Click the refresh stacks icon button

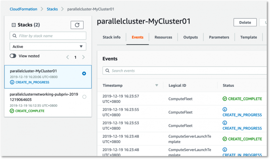[77, 25]
